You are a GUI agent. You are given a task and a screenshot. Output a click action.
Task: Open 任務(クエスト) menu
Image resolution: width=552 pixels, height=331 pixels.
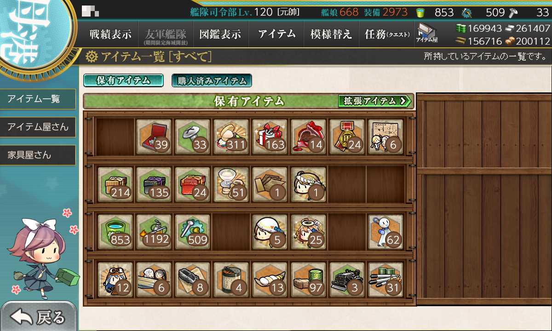386,34
